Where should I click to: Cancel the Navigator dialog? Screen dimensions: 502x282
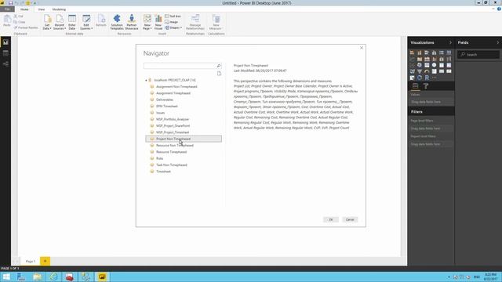[350, 219]
